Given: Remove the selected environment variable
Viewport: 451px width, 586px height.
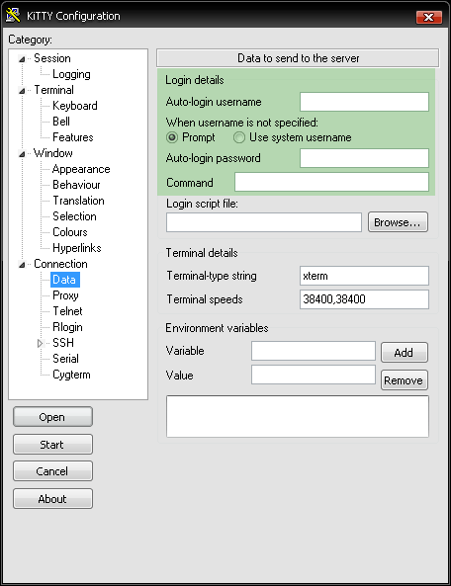Looking at the screenshot, I should pyautogui.click(x=405, y=380).
